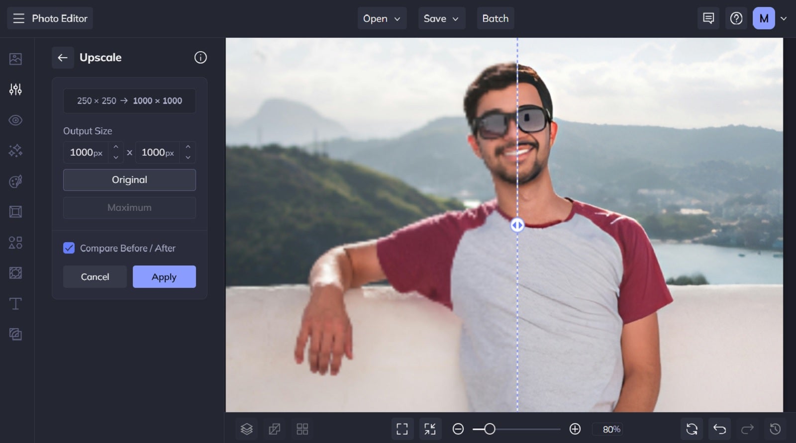Select the Maximum size button

coord(129,208)
